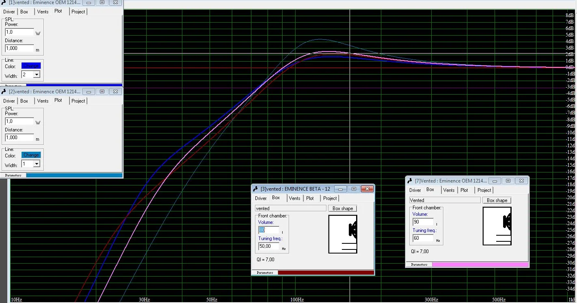
Task: Click Box shape button in window [7]
Action: [x=497, y=200]
